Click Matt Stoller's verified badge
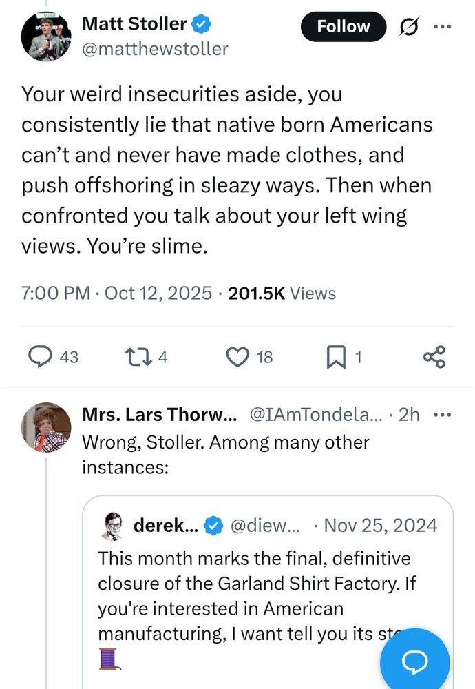Image resolution: width=475 pixels, height=689 pixels. pos(202,24)
